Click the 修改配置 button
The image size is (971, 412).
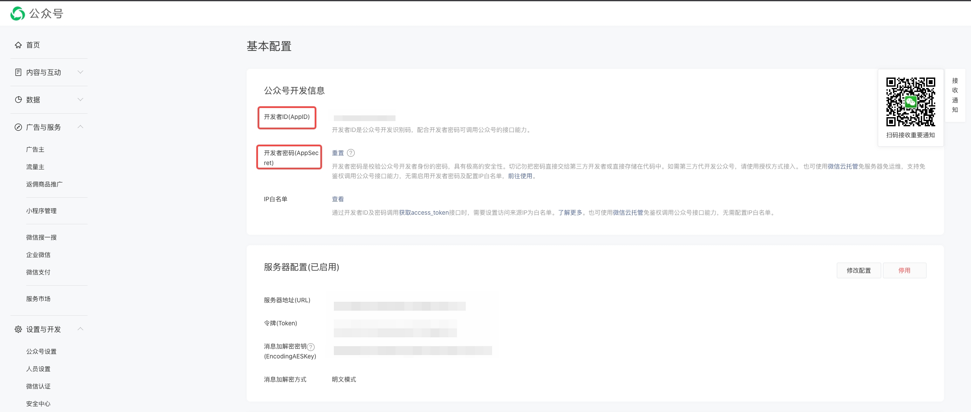coord(859,270)
